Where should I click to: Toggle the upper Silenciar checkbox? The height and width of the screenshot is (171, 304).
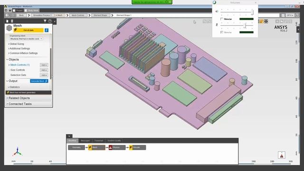222,19
